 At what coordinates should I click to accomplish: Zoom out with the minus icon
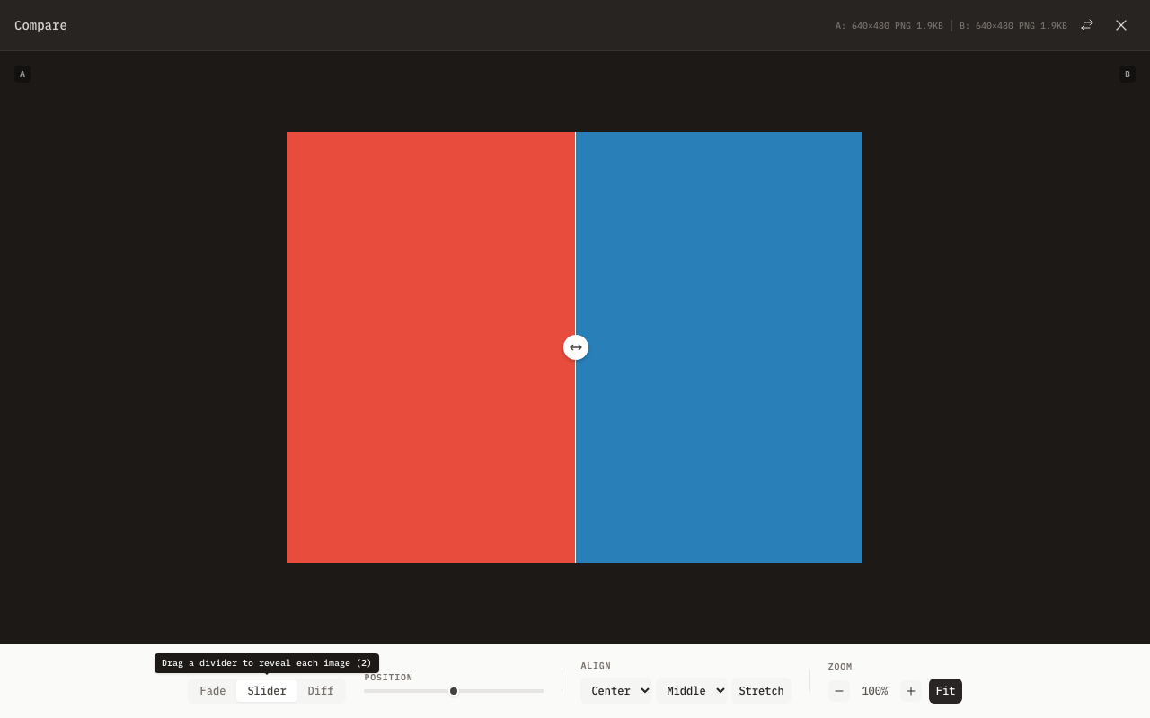[839, 691]
